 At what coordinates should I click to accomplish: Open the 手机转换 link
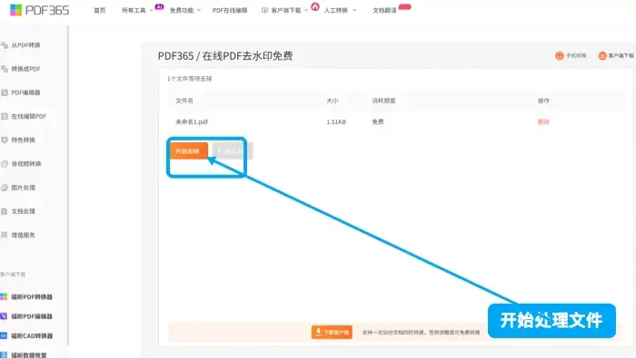(x=576, y=55)
